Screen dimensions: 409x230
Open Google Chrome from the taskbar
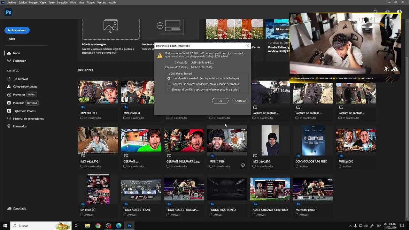(98, 226)
